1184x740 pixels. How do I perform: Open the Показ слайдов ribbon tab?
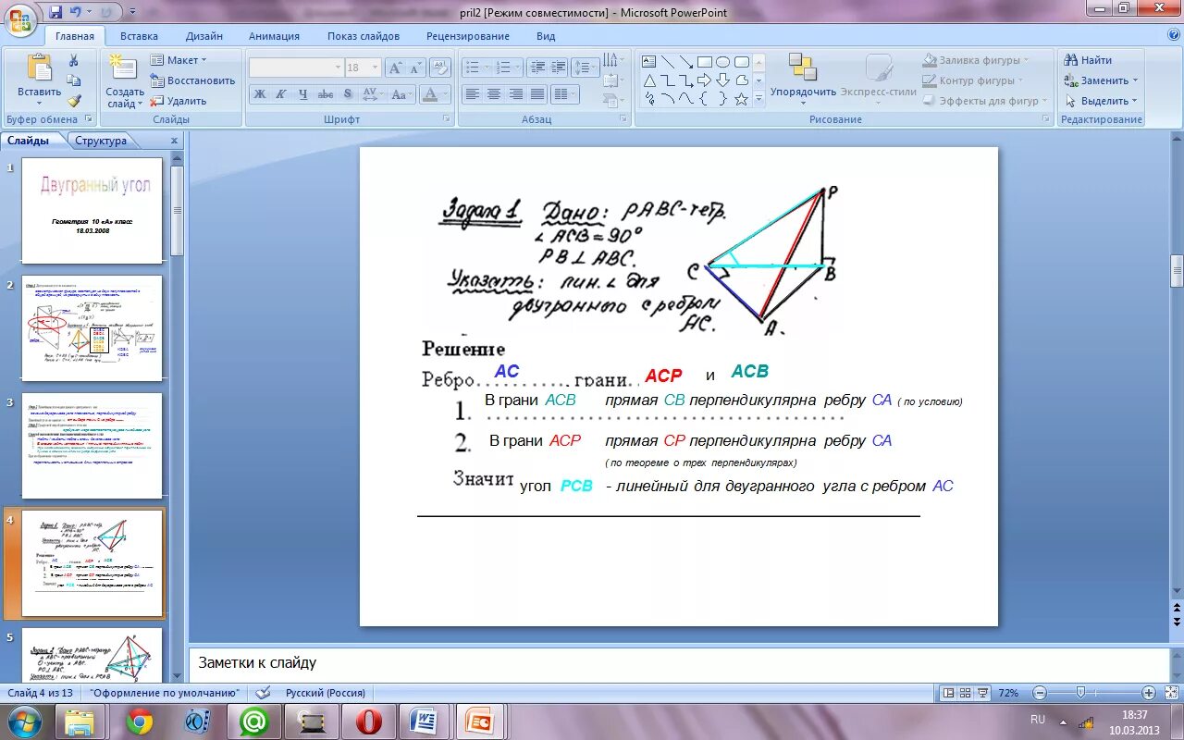364,36
